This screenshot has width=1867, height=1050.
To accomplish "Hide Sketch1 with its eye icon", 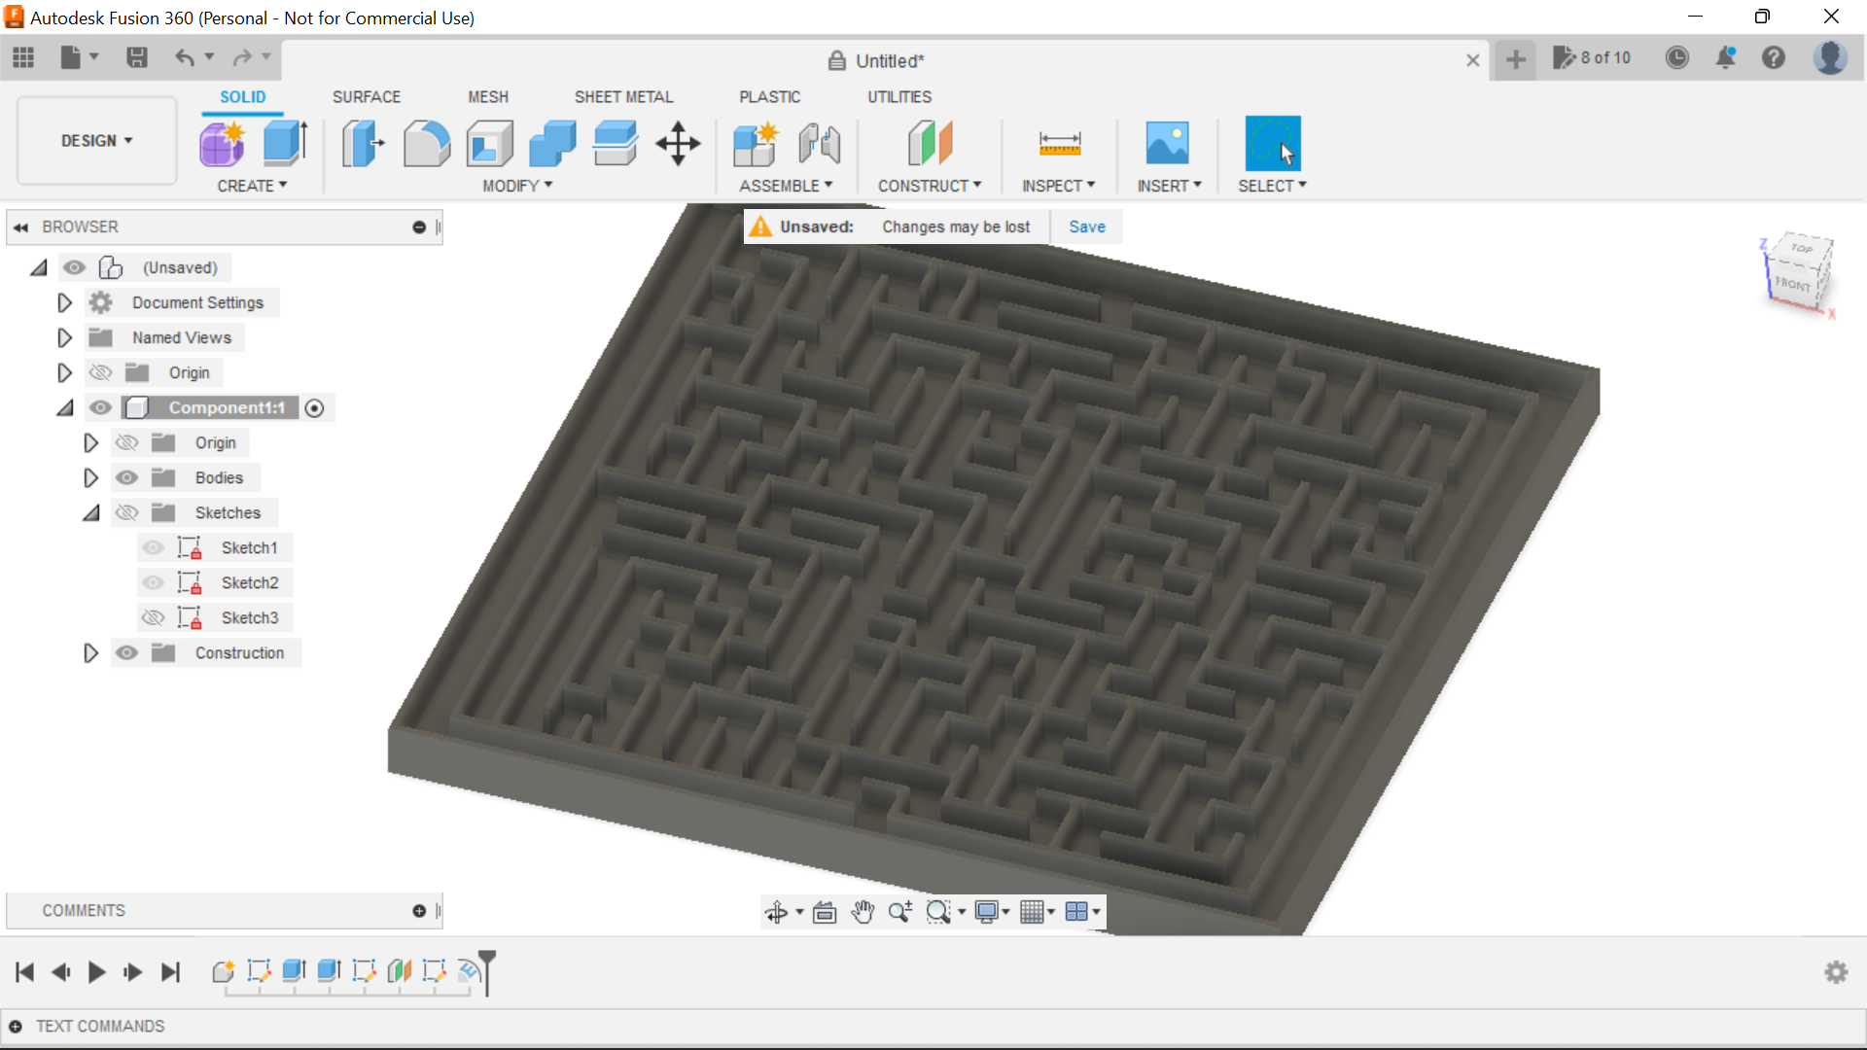I will point(153,547).
